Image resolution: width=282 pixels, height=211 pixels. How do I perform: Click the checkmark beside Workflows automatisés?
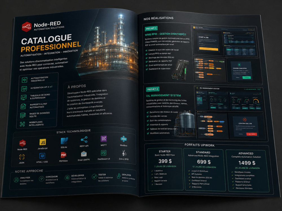pyautogui.click(x=148, y=134)
